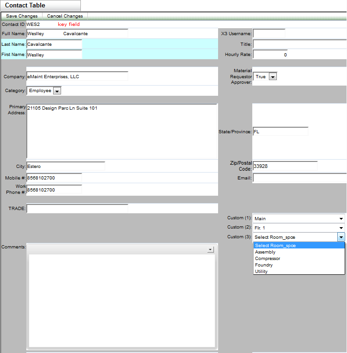Screen dimensions: 347x353
Task: Click the Full Name input field
Action: tap(77, 34)
